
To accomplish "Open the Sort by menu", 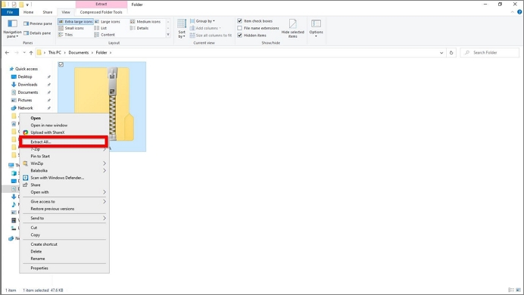I will (182, 29).
